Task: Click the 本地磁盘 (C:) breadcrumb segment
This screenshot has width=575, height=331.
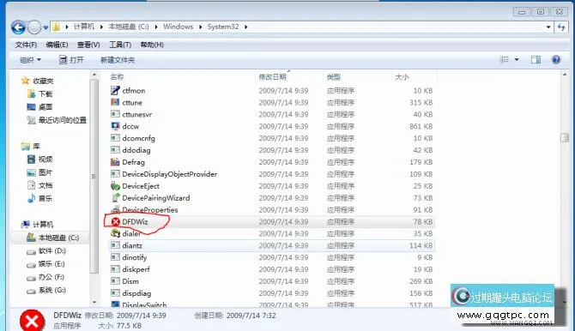Action: point(129,27)
